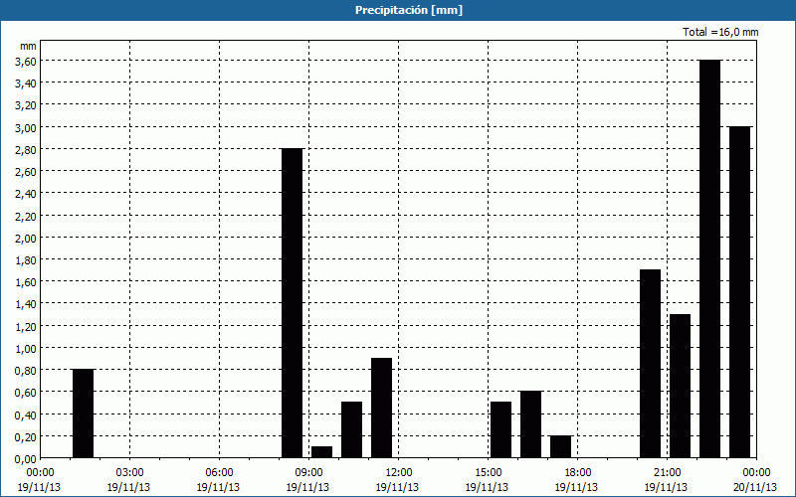Click the Precipitación [mm] chart title
Viewport: 796px width, 497px height.
pyautogui.click(x=409, y=10)
